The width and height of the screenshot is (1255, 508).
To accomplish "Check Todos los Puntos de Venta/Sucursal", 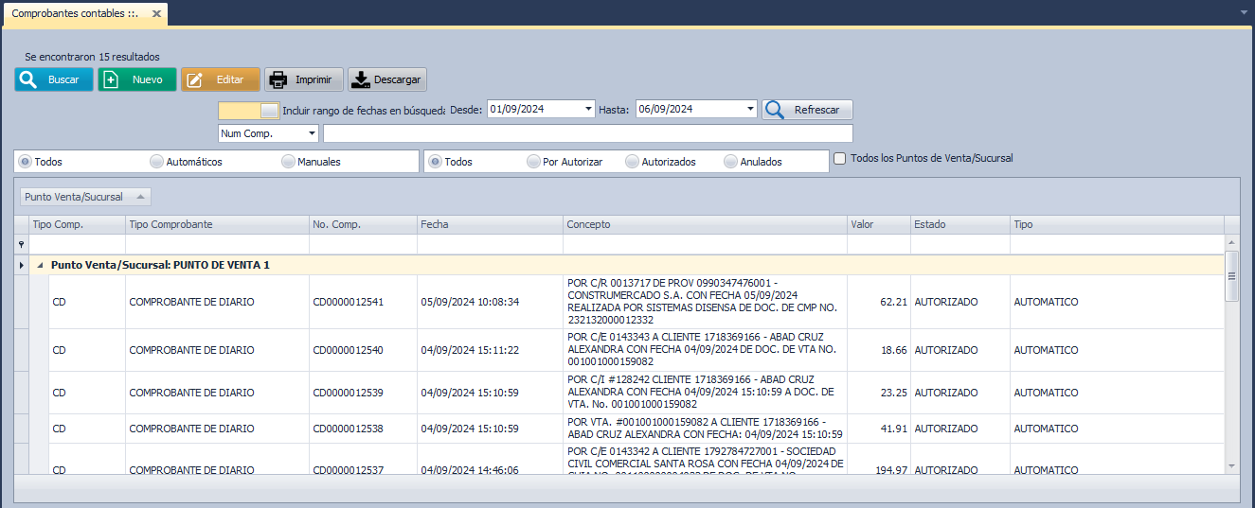I will click(x=839, y=159).
